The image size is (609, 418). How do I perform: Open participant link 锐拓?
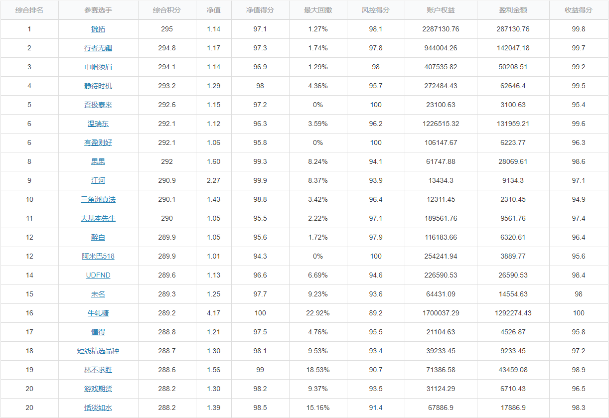[x=98, y=29]
